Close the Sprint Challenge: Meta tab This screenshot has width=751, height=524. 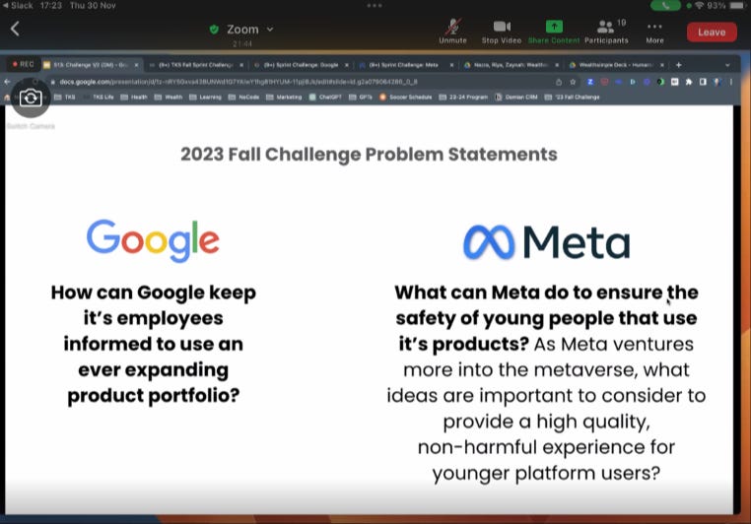[x=451, y=65]
